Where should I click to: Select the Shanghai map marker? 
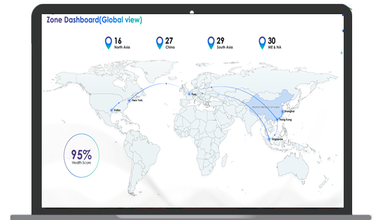coord(283,111)
